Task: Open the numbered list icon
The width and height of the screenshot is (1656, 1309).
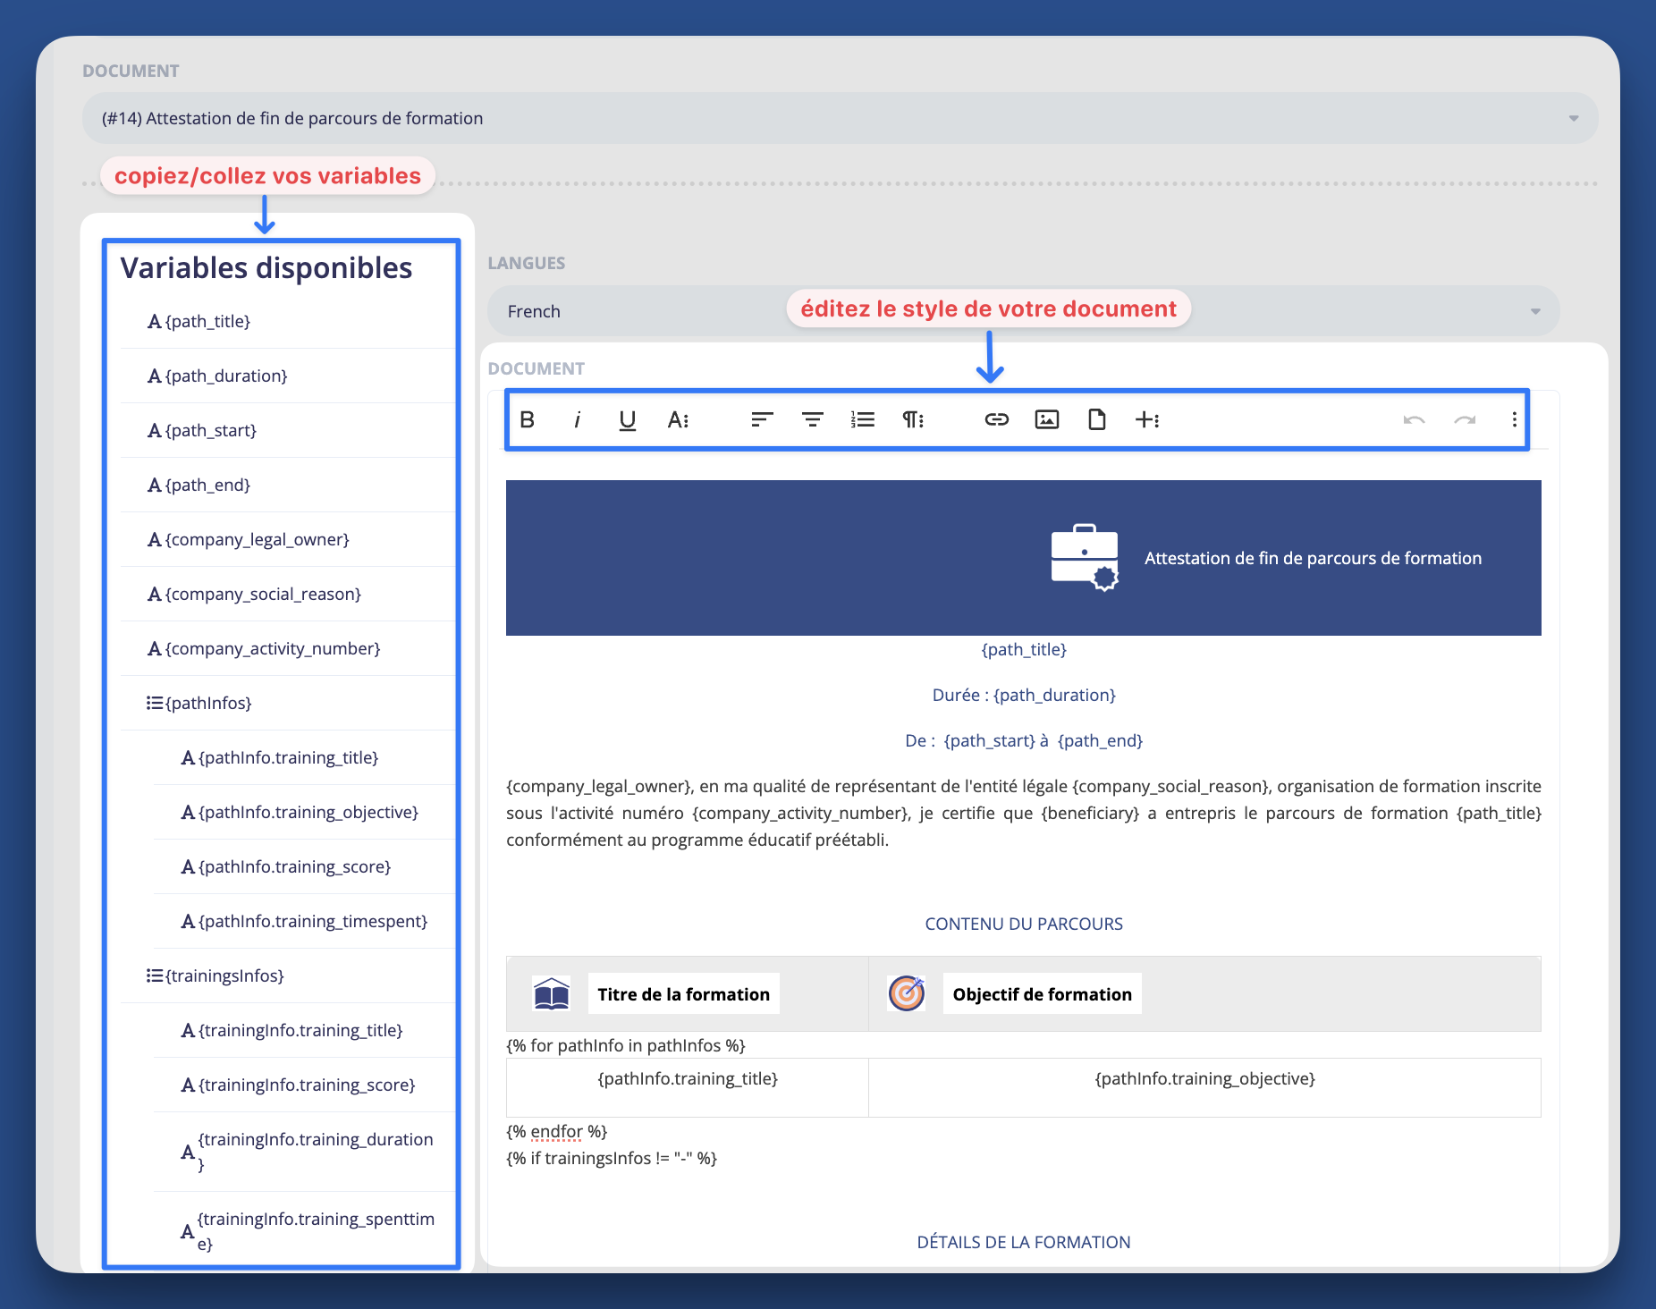Action: point(861,418)
